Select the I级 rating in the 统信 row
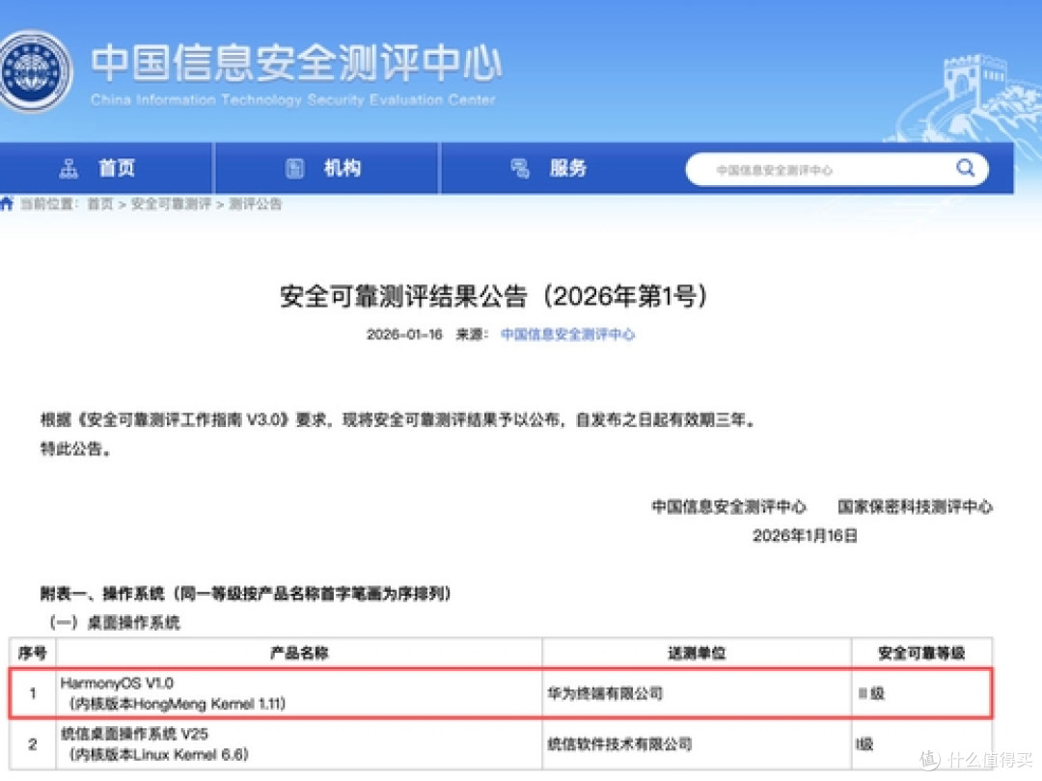 (864, 743)
